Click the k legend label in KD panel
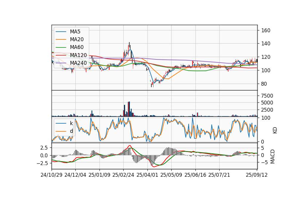Screen dimensions: 286x206 point(71,123)
